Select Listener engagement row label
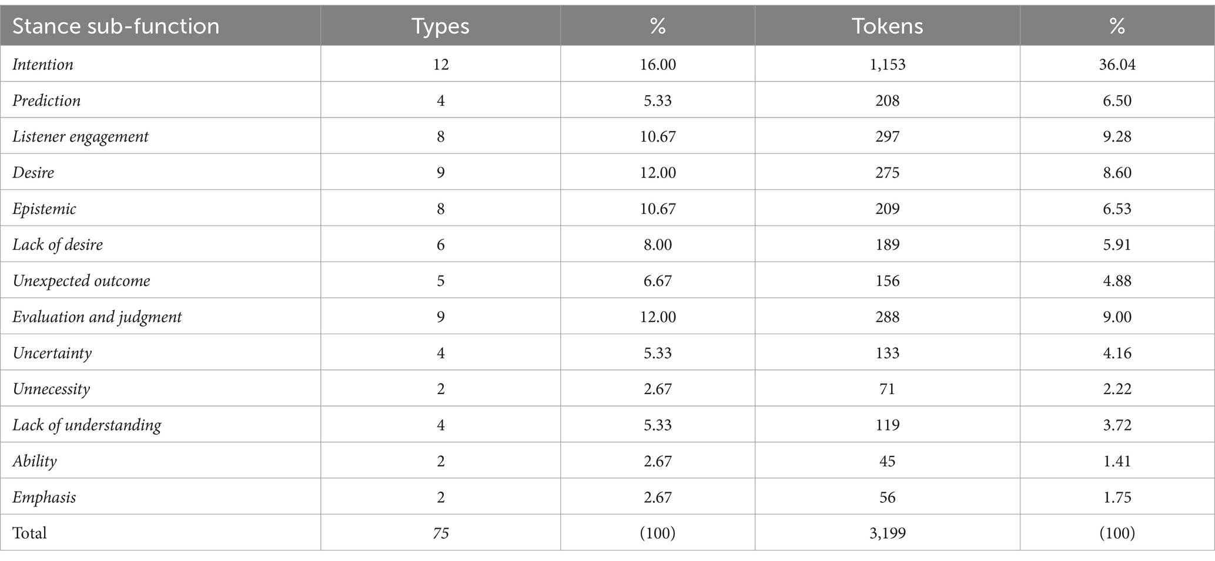 point(81,137)
